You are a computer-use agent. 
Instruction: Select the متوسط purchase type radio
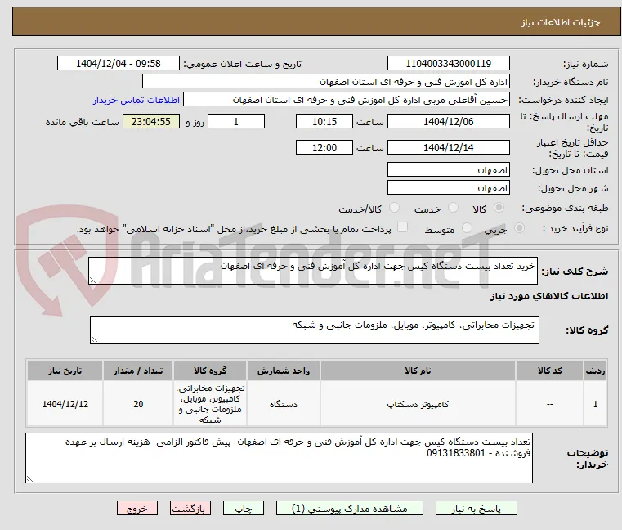[468, 228]
